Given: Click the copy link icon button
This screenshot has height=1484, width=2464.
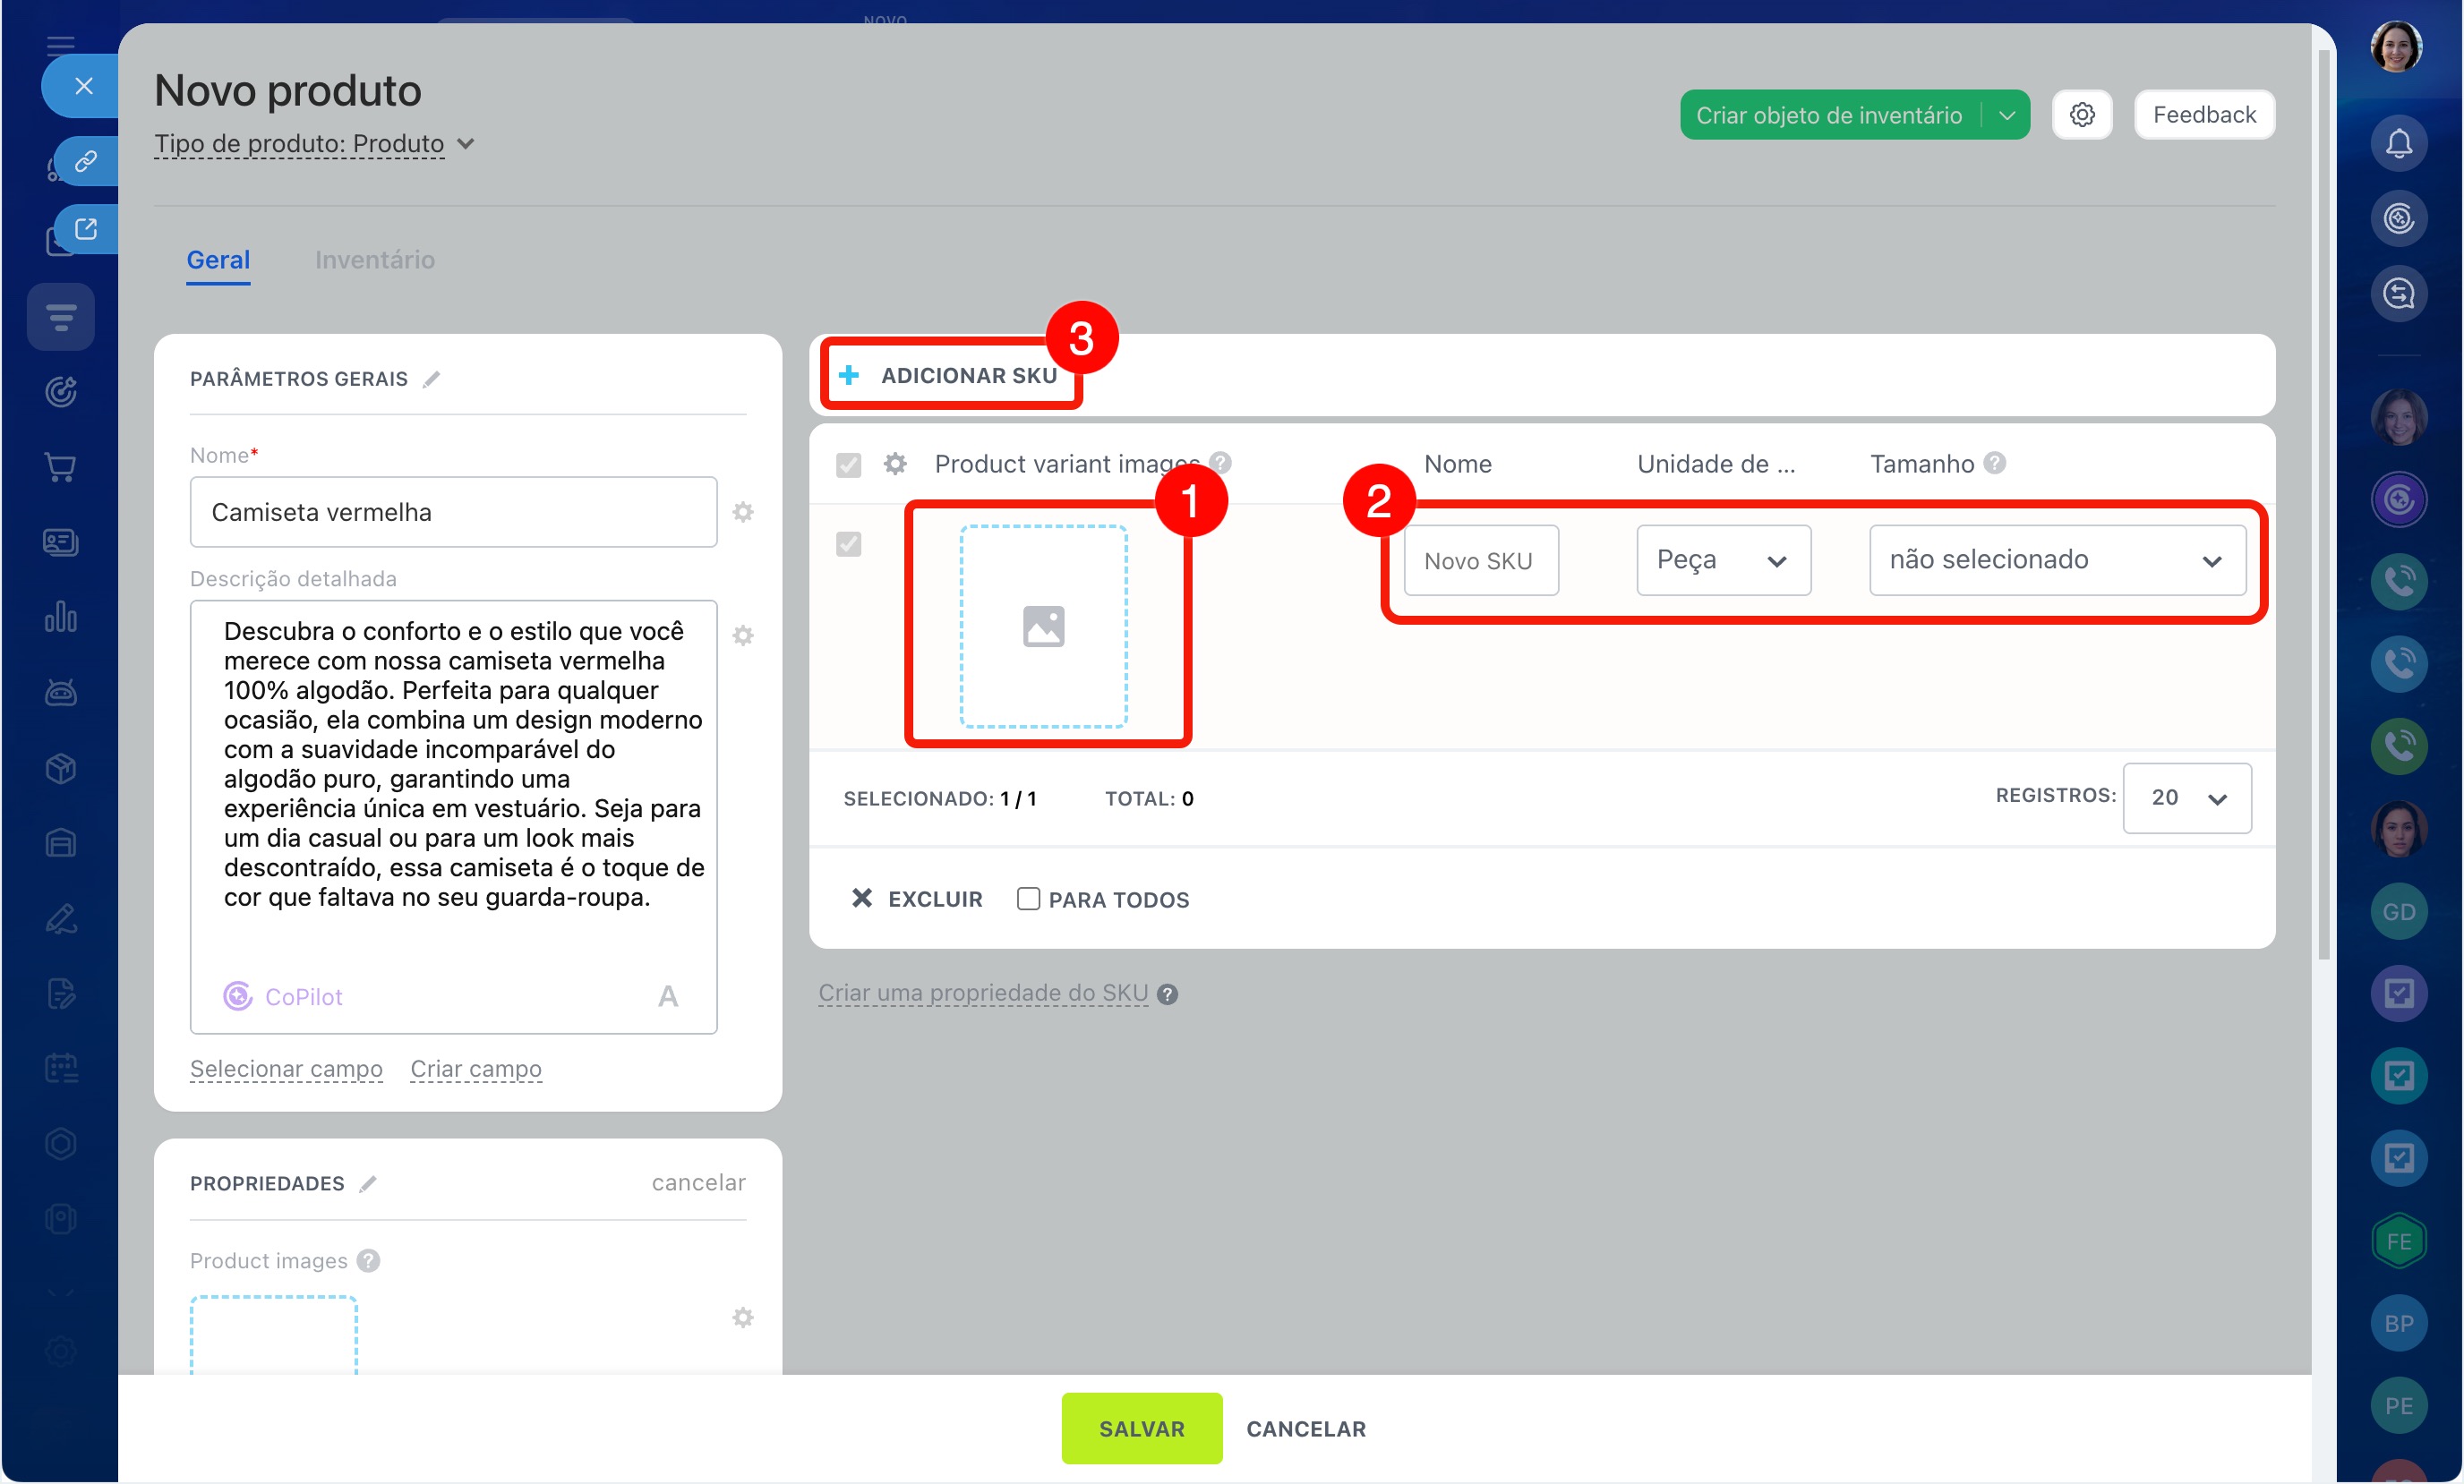Looking at the screenshot, I should coord(85,161).
